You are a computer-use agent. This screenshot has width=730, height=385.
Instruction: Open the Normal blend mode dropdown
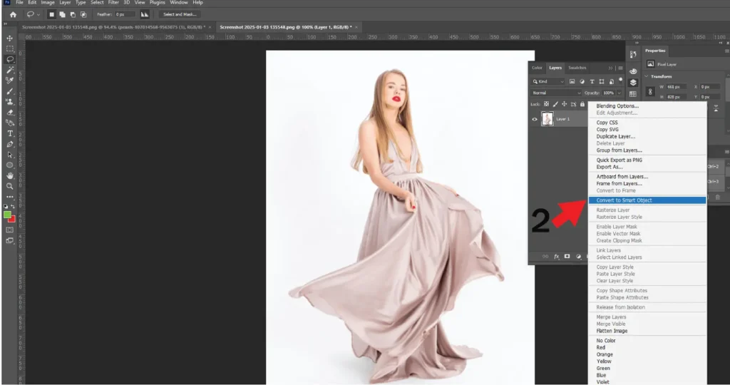(x=556, y=93)
